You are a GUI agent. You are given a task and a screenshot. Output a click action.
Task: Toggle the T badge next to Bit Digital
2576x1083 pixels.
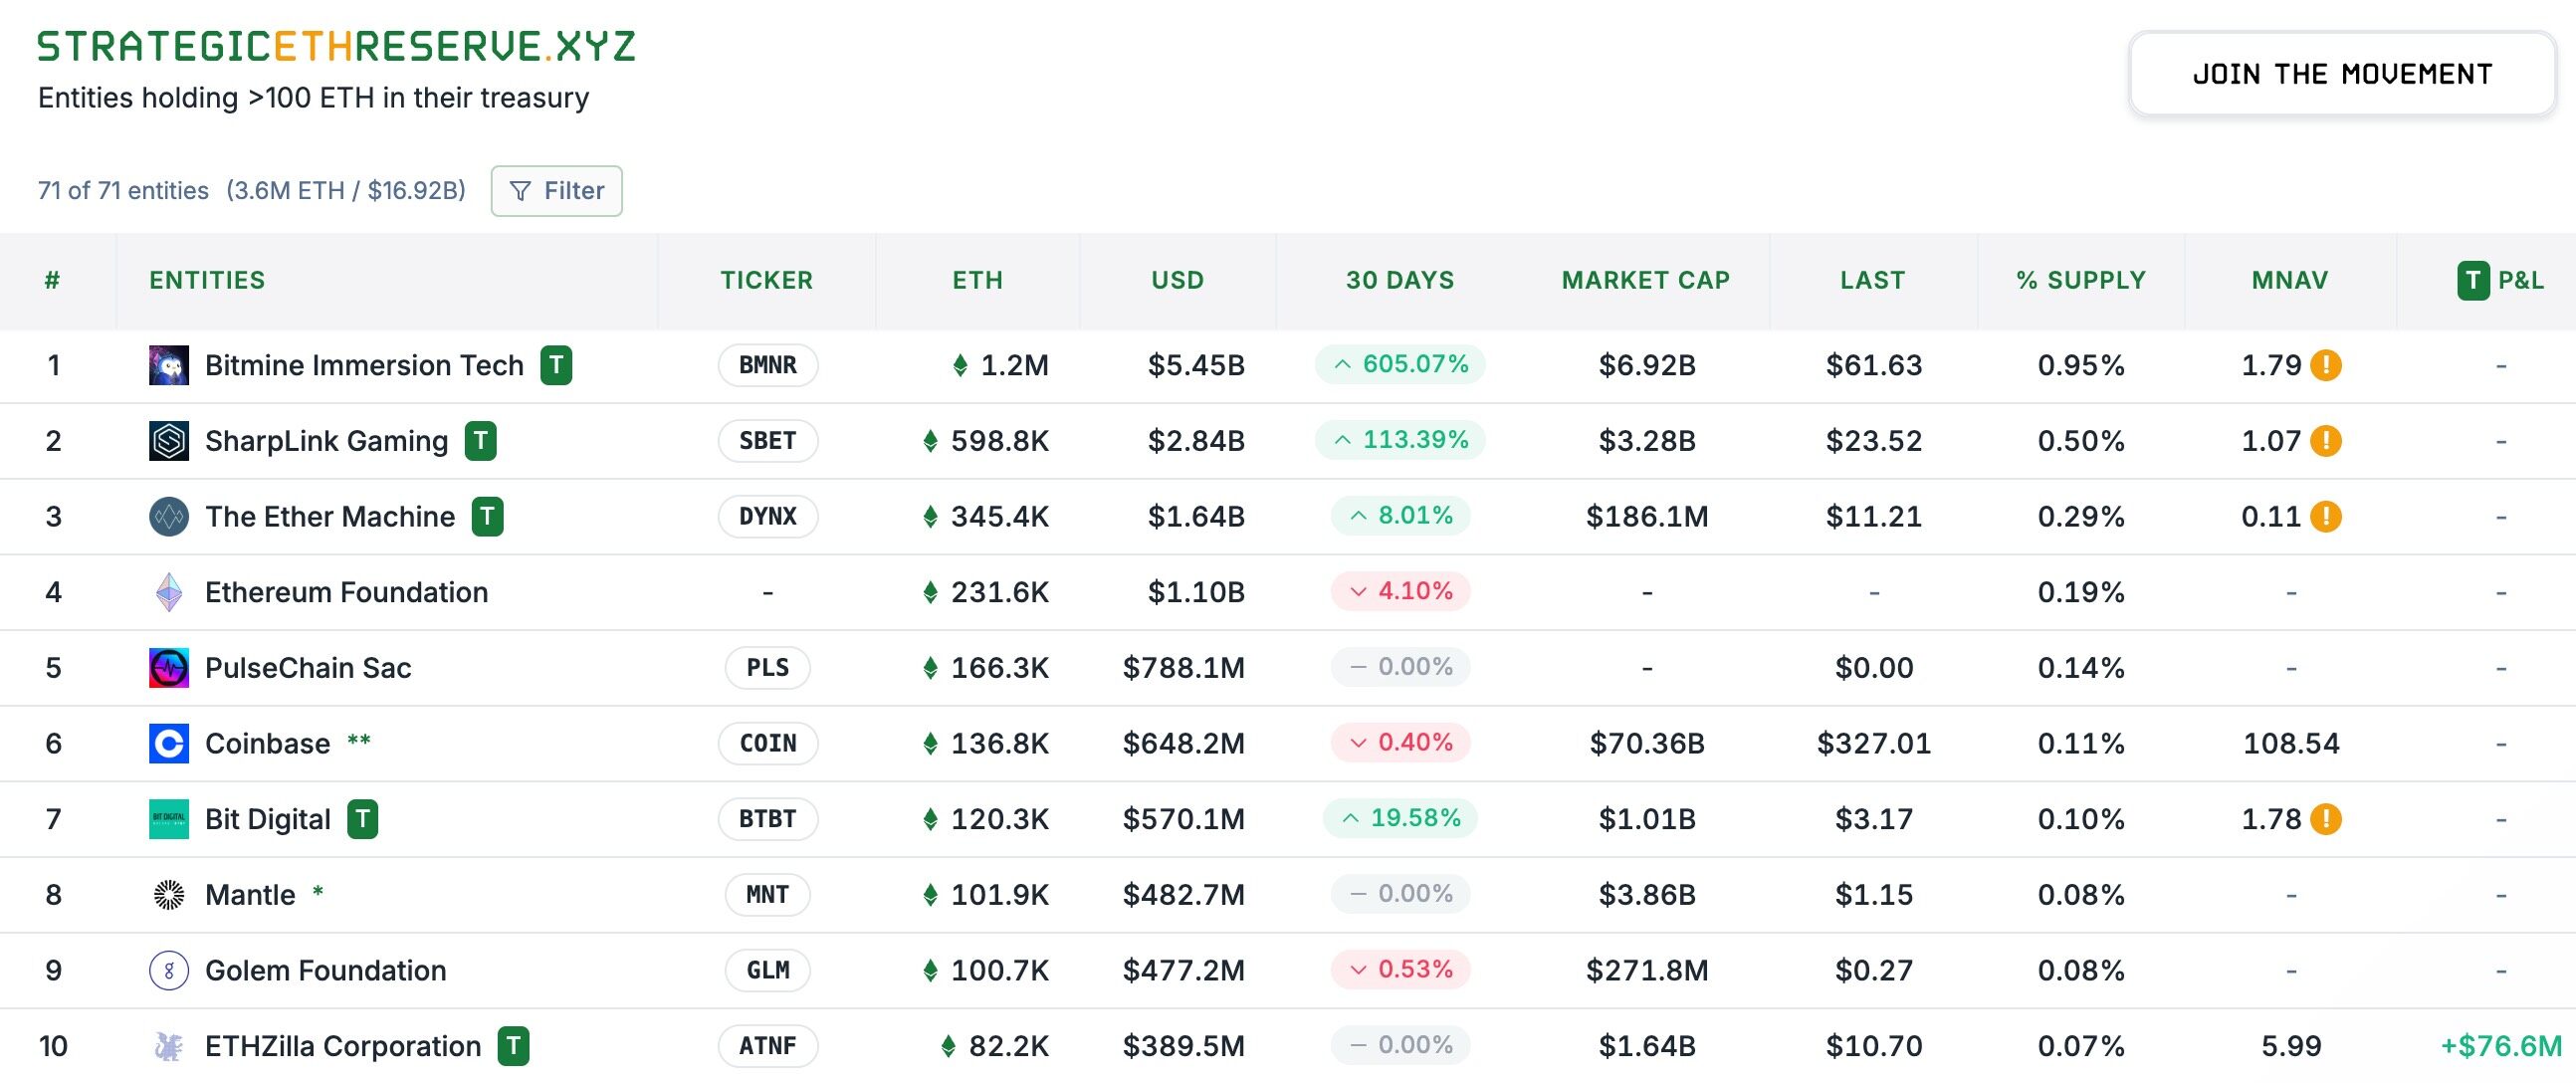(364, 818)
